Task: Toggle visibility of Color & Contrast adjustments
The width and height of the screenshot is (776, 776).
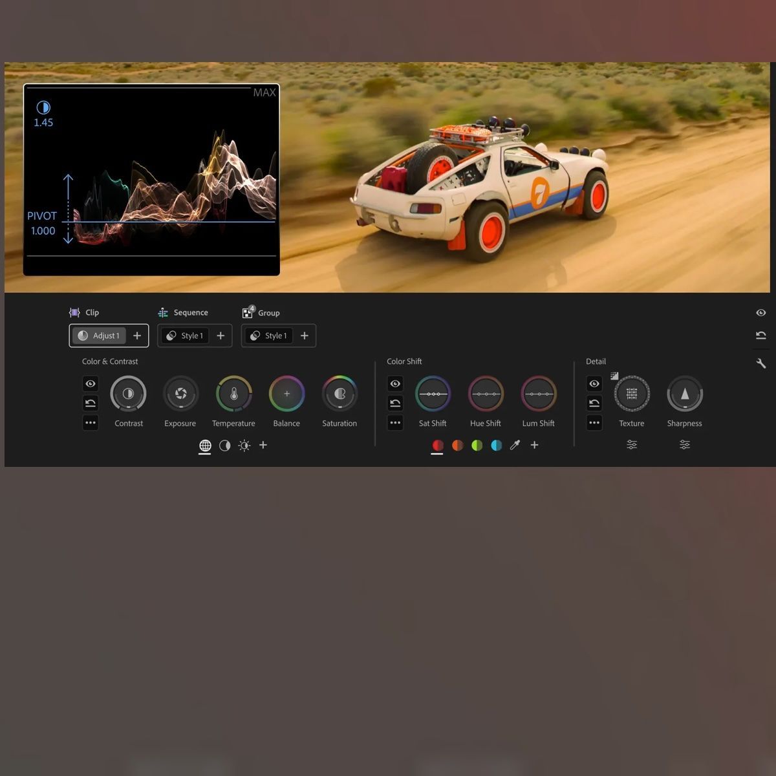Action: point(91,383)
